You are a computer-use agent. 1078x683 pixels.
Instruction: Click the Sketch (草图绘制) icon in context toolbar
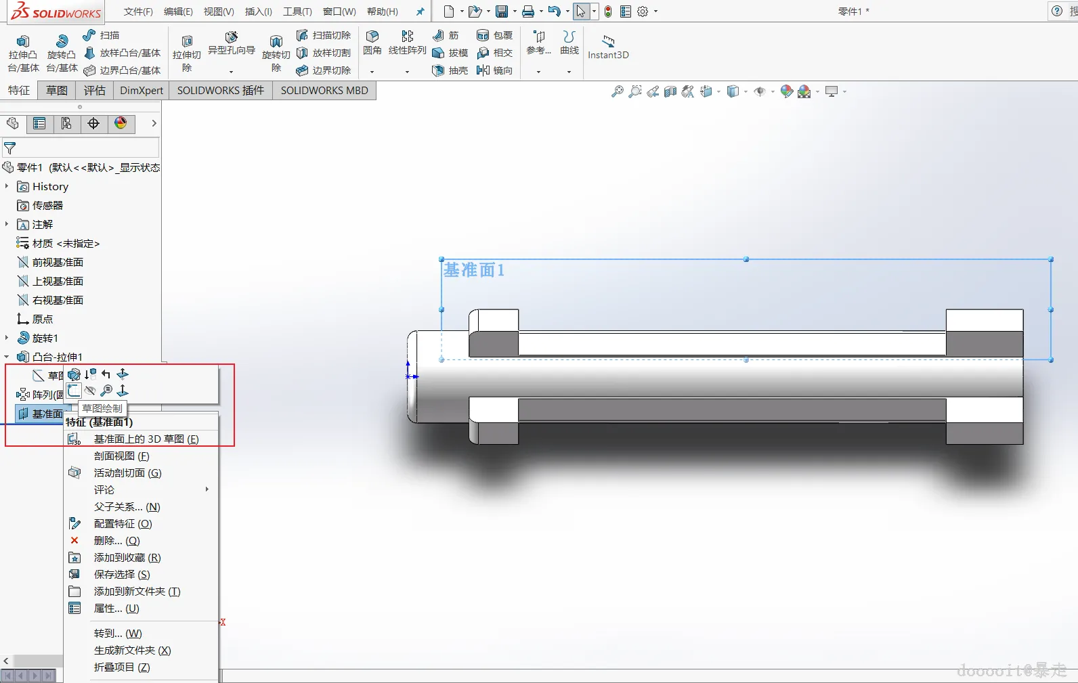pos(74,391)
